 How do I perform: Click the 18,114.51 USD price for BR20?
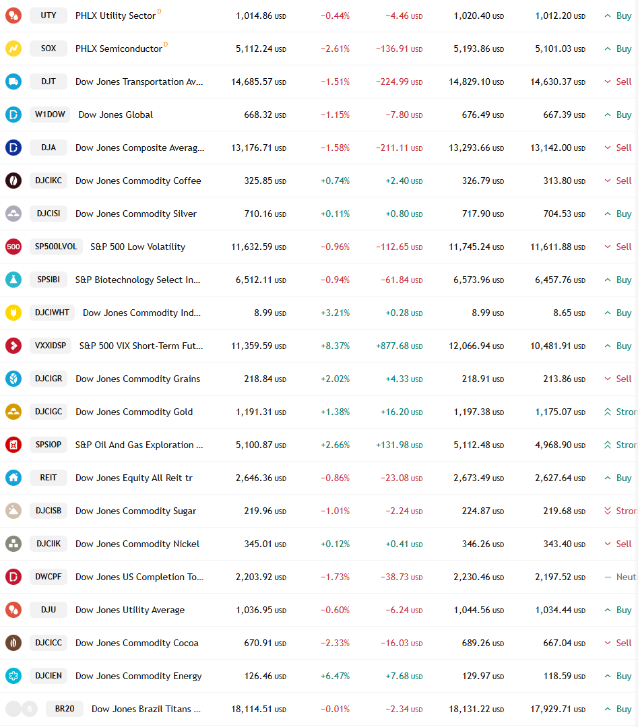pos(259,709)
